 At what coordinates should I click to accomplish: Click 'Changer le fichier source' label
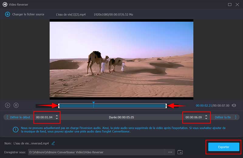click(28, 14)
